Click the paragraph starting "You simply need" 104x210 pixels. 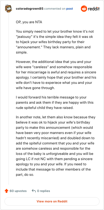(x=55, y=42)
